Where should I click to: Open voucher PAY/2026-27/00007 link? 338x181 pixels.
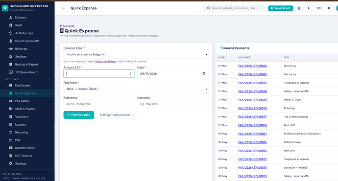click(x=252, y=134)
